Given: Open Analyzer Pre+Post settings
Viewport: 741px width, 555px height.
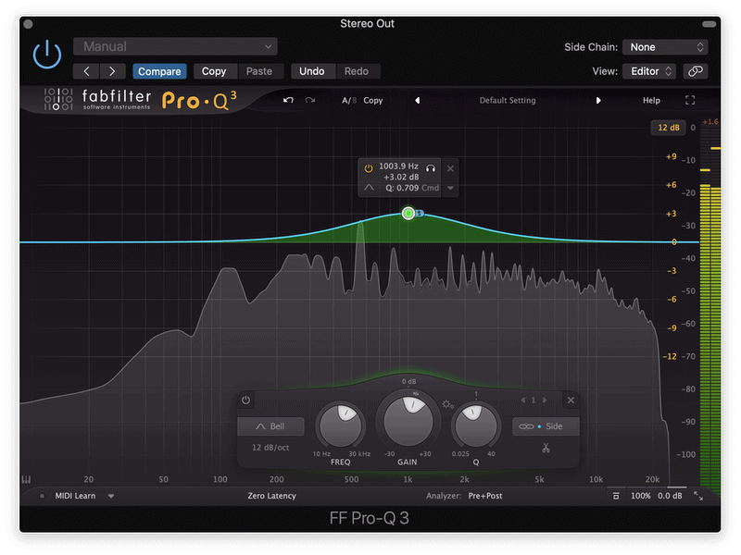Looking at the screenshot, I should 484,496.
